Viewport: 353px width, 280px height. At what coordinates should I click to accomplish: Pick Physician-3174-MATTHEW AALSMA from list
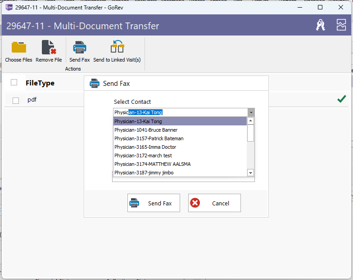pos(152,164)
